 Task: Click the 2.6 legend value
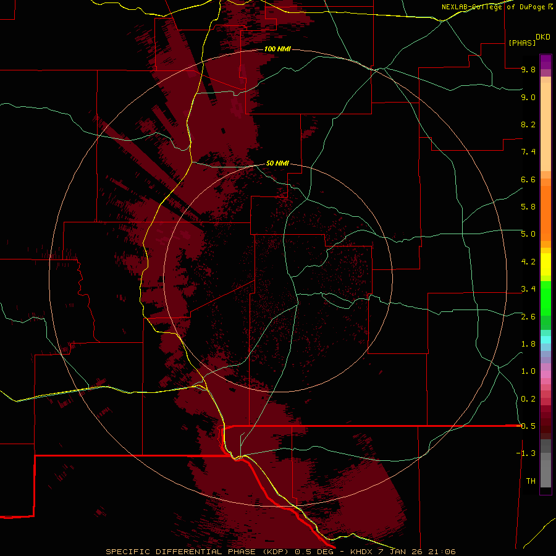click(x=528, y=317)
